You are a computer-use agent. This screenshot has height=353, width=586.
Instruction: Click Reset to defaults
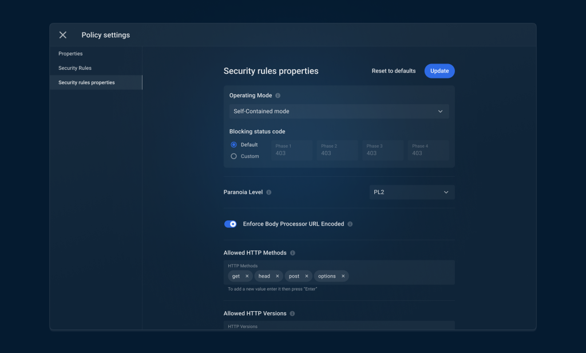point(394,71)
